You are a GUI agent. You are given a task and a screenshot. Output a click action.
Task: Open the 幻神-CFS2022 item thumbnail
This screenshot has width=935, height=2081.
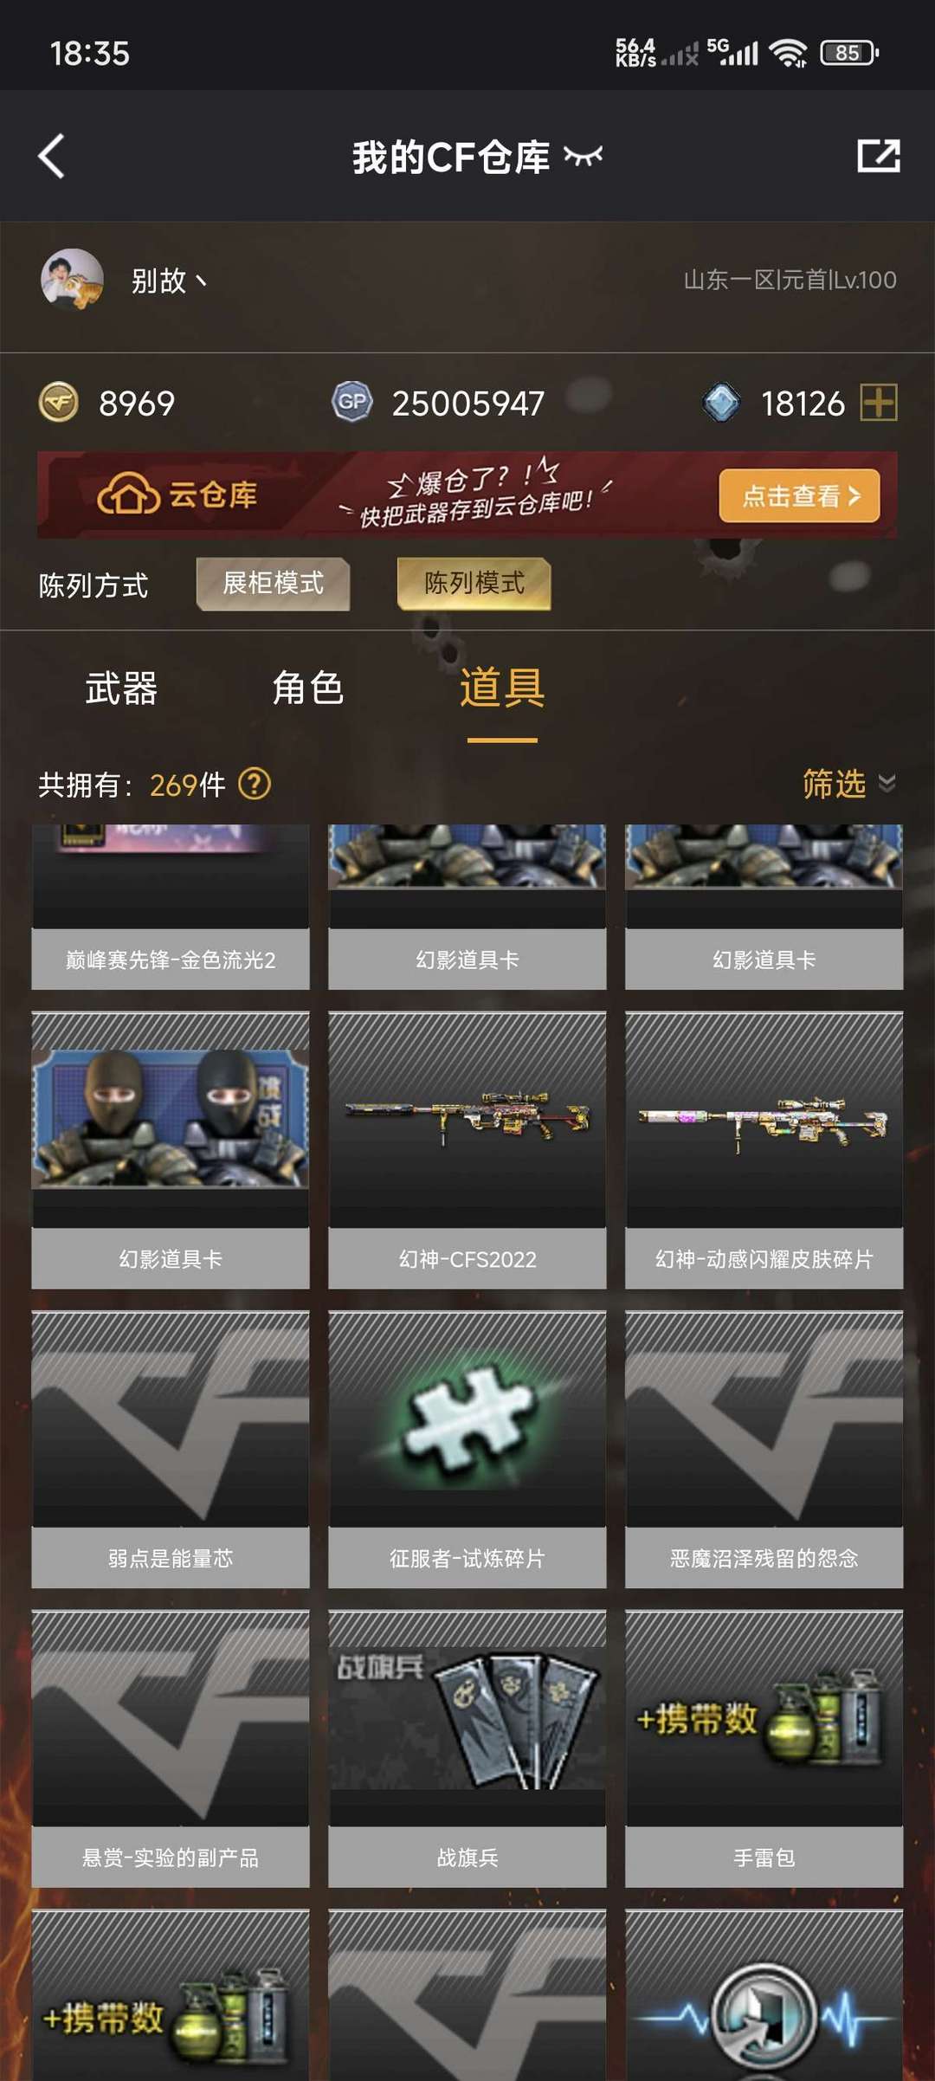[x=467, y=1120]
